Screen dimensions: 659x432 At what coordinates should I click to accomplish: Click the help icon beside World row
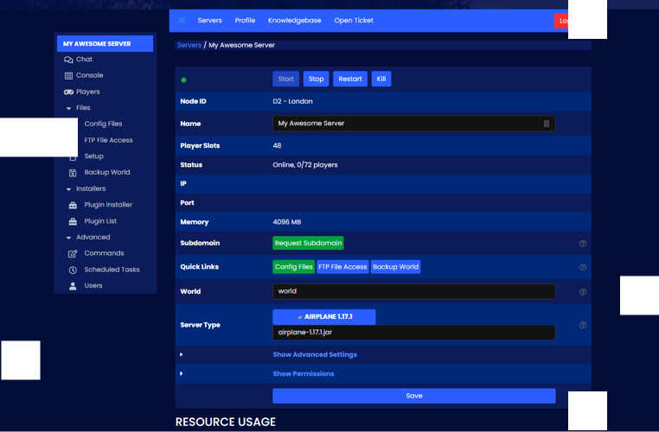[x=583, y=292]
